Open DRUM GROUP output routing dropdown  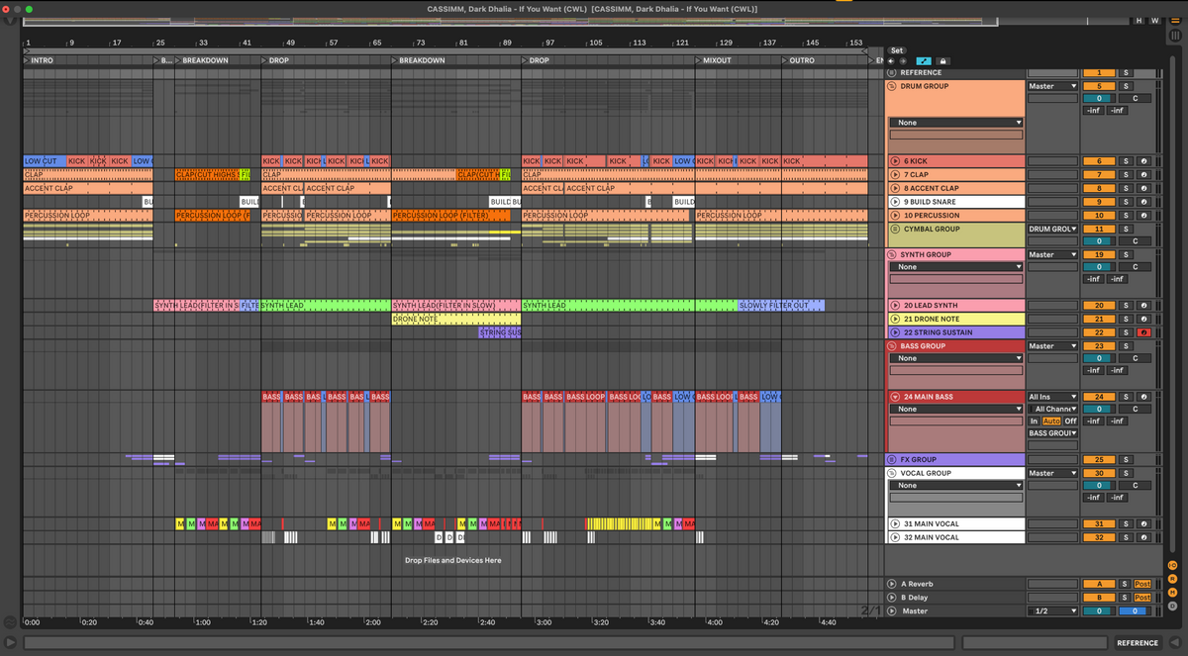click(x=1051, y=86)
